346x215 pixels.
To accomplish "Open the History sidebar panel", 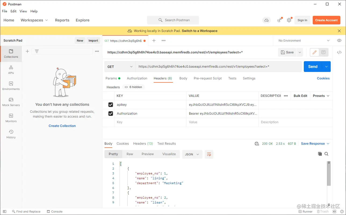I will click(x=11, y=134).
